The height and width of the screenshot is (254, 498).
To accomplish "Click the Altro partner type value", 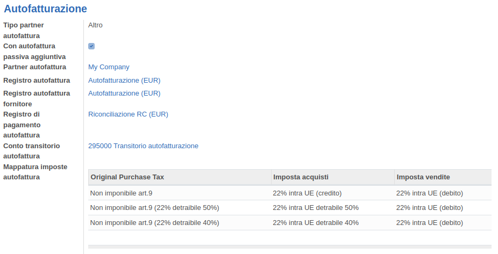I will [x=95, y=25].
